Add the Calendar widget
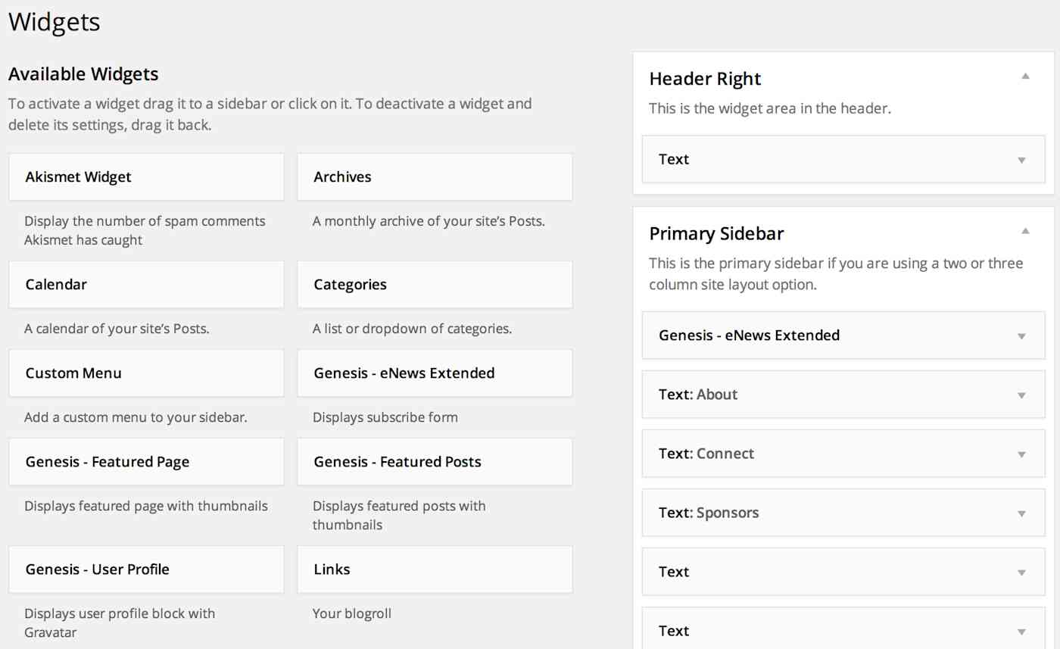Screen dimensions: 1060x649 (146, 285)
